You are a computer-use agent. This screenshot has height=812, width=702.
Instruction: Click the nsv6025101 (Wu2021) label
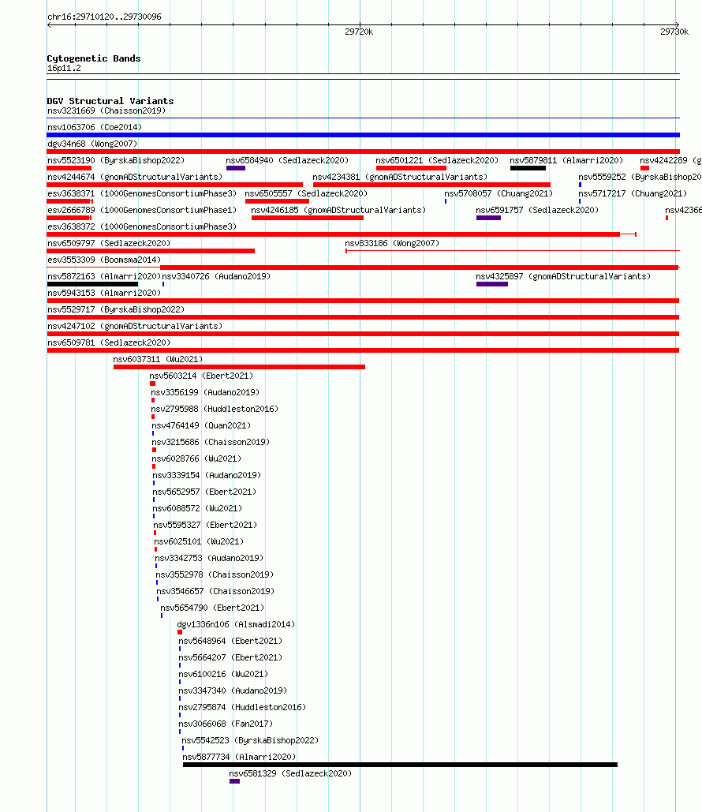tap(199, 541)
